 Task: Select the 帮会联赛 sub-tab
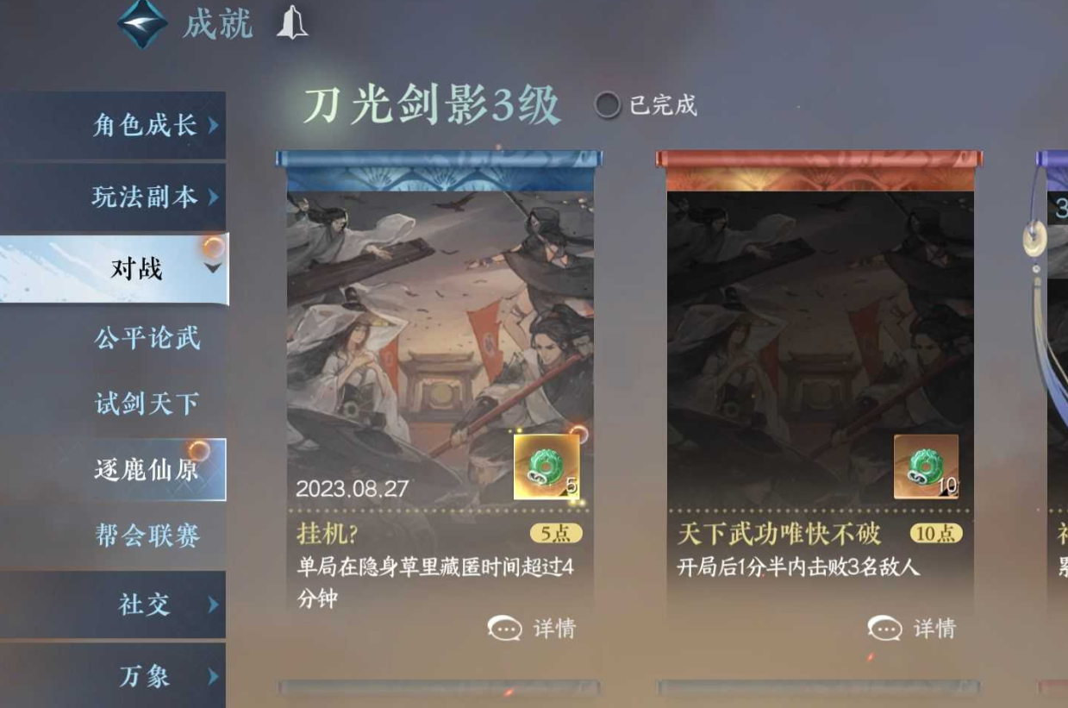[x=147, y=536]
